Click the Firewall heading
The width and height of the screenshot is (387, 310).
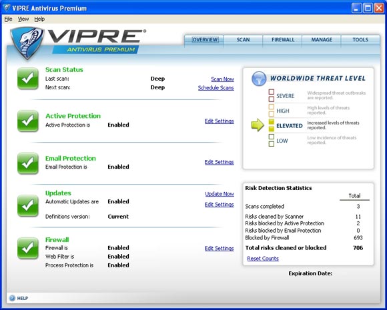57,240
